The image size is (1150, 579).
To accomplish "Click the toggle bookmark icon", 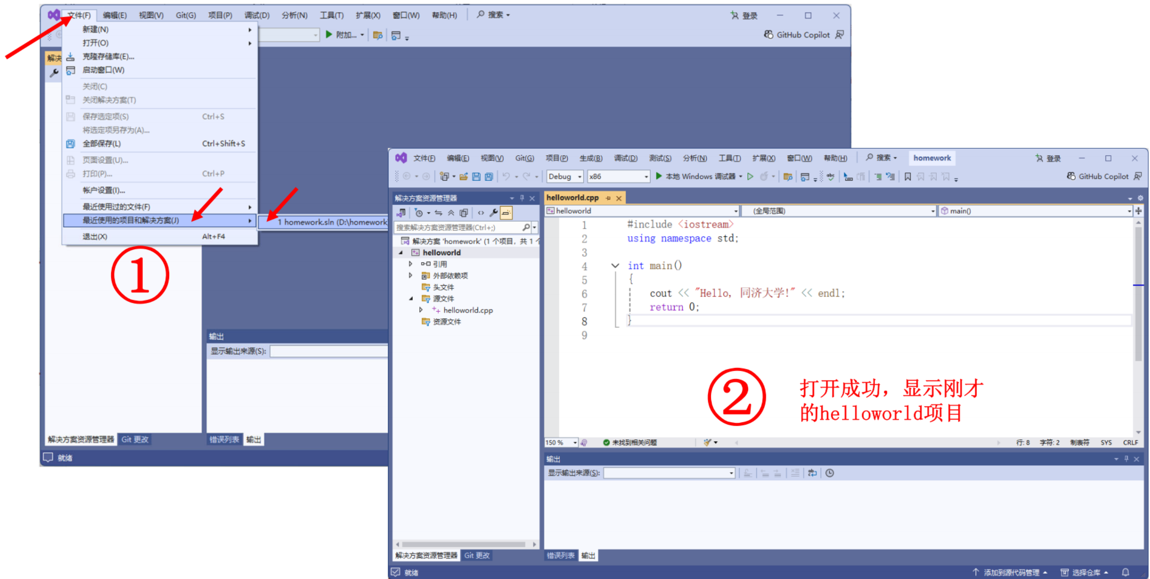I will 907,177.
